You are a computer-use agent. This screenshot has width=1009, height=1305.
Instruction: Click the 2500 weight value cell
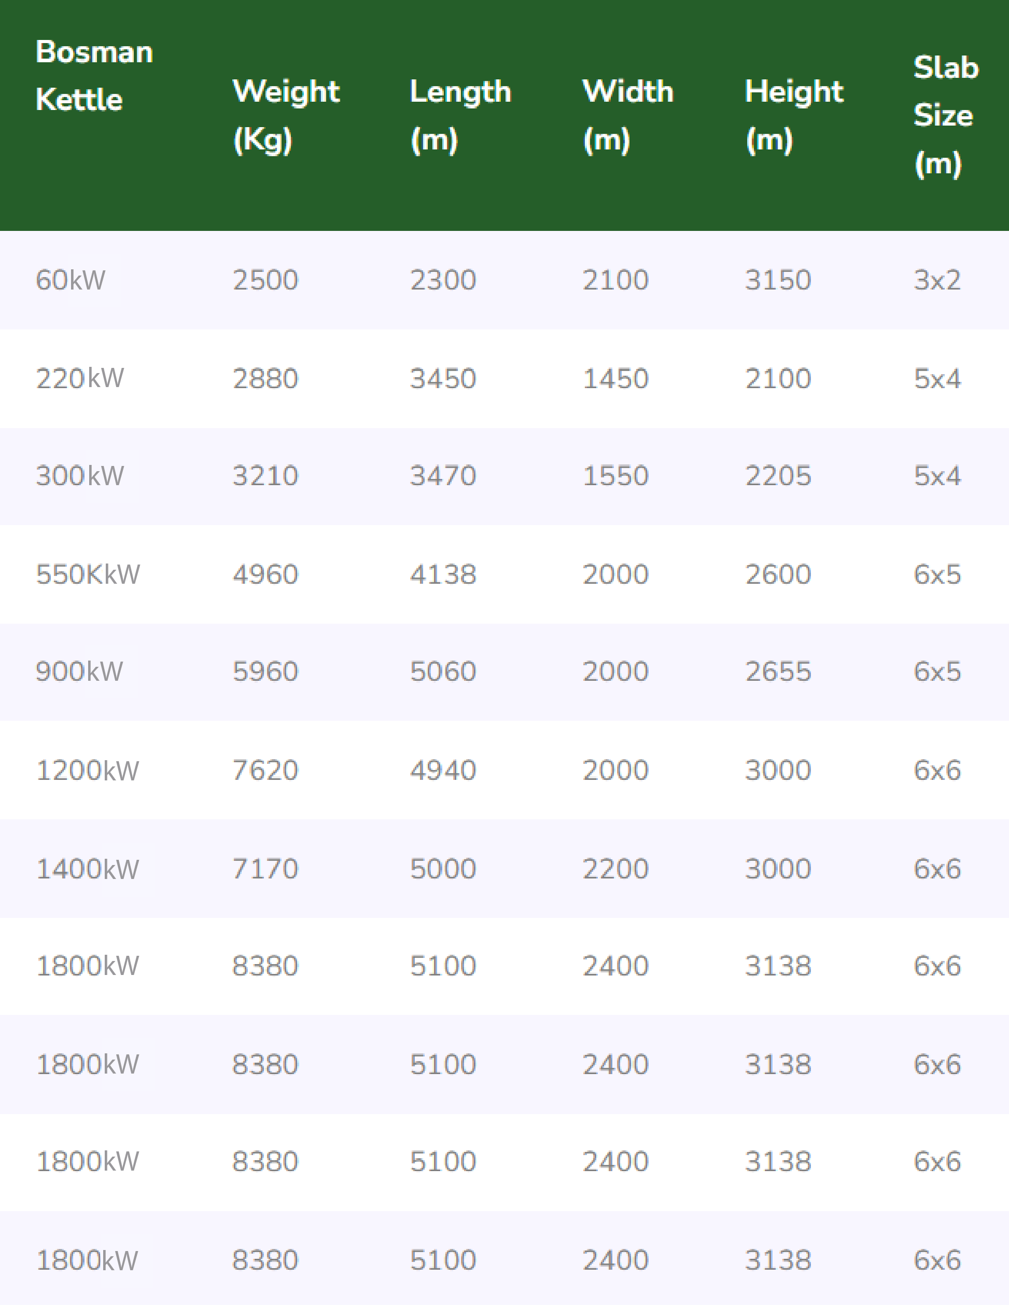point(265,280)
